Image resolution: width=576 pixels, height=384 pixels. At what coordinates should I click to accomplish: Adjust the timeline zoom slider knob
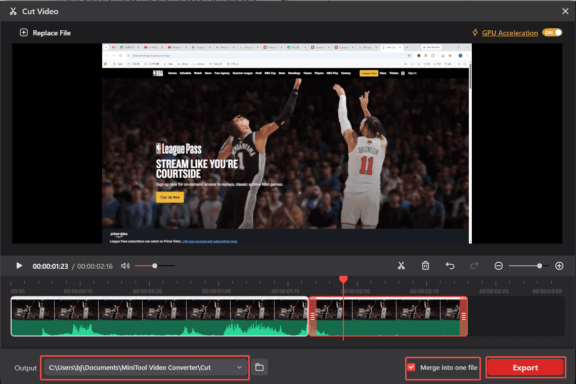pyautogui.click(x=539, y=266)
